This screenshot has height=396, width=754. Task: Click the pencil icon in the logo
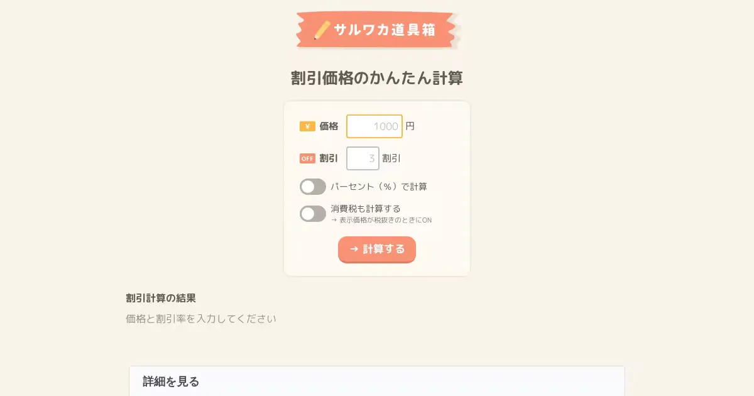click(x=322, y=30)
